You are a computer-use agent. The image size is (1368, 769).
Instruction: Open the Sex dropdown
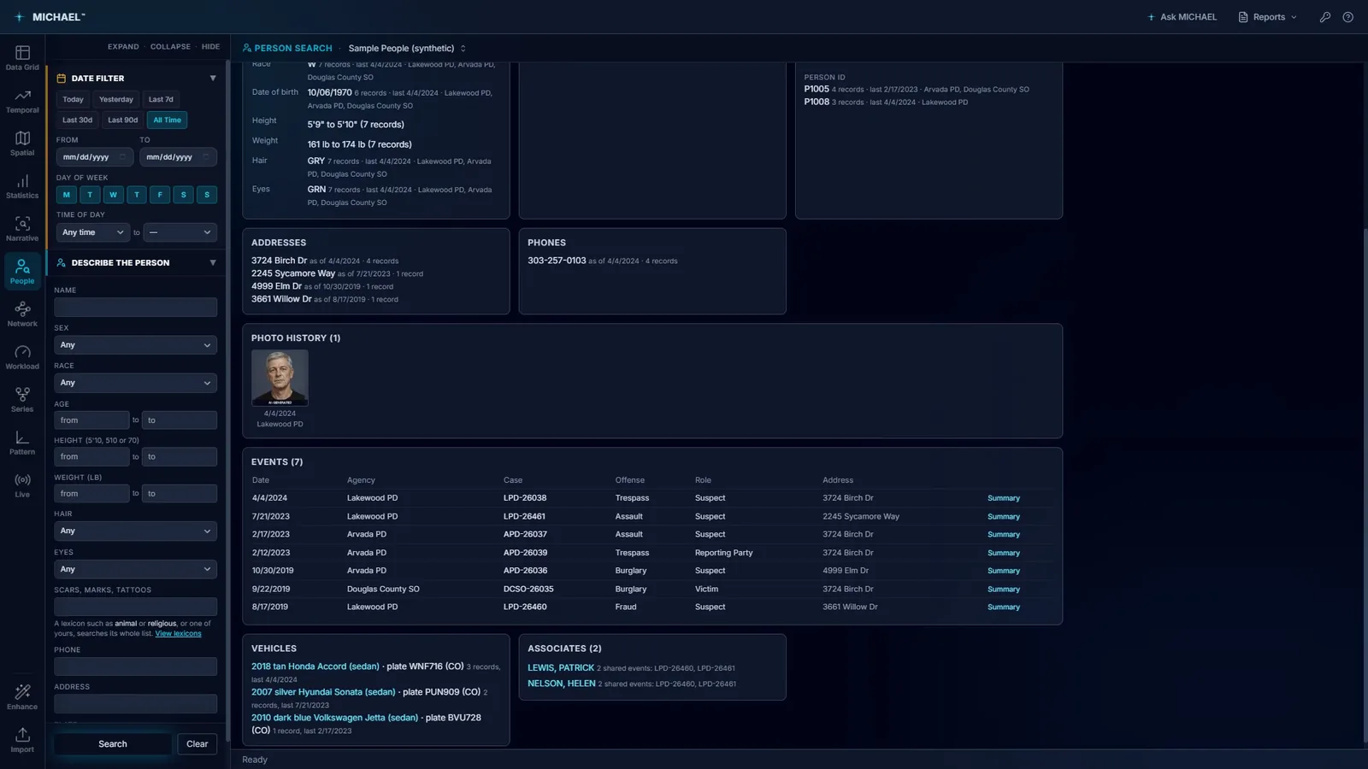[135, 345]
